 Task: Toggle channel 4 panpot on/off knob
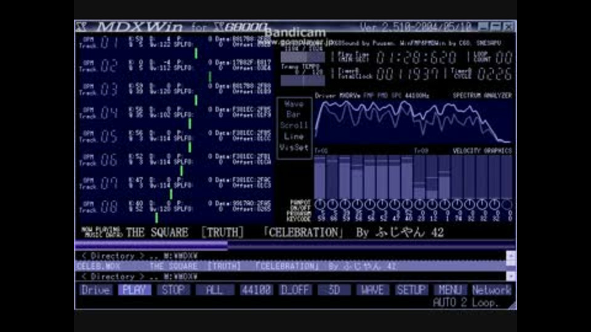tap(358, 204)
